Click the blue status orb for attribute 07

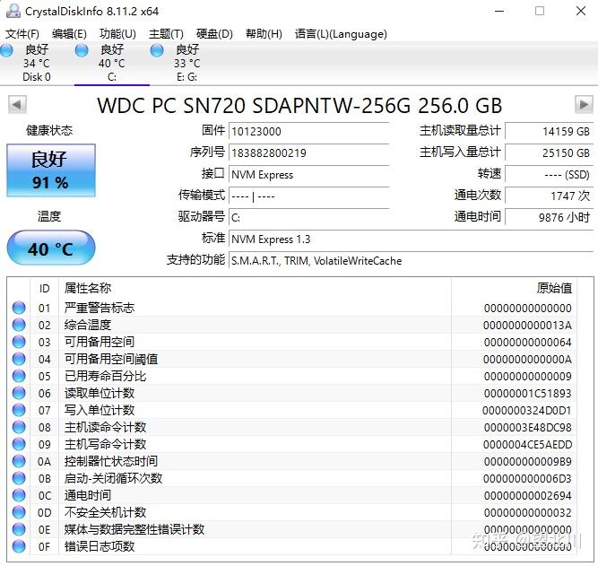(x=19, y=410)
